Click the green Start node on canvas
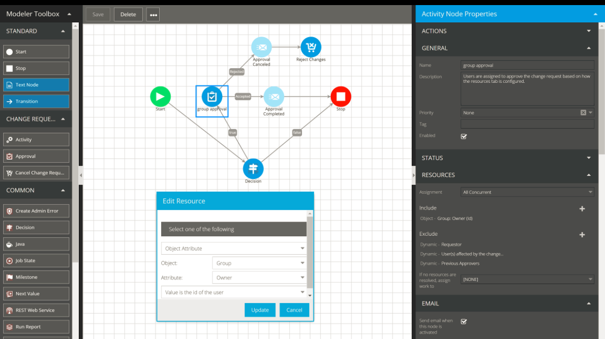 [160, 97]
